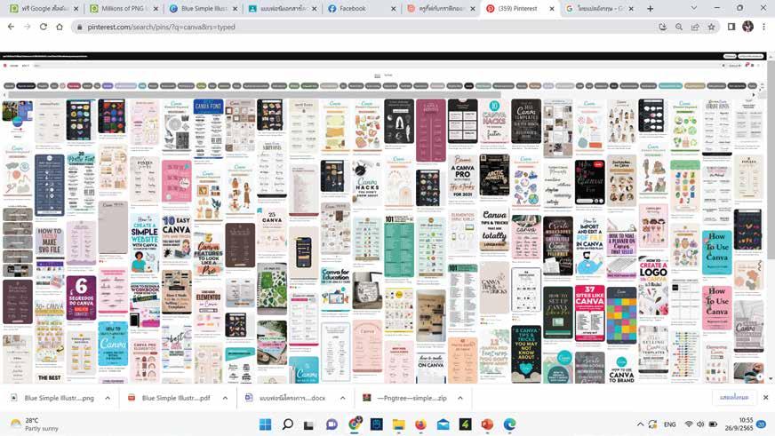The height and width of the screenshot is (436, 775).
Task: Open the browser home page icon
Action: [60, 27]
